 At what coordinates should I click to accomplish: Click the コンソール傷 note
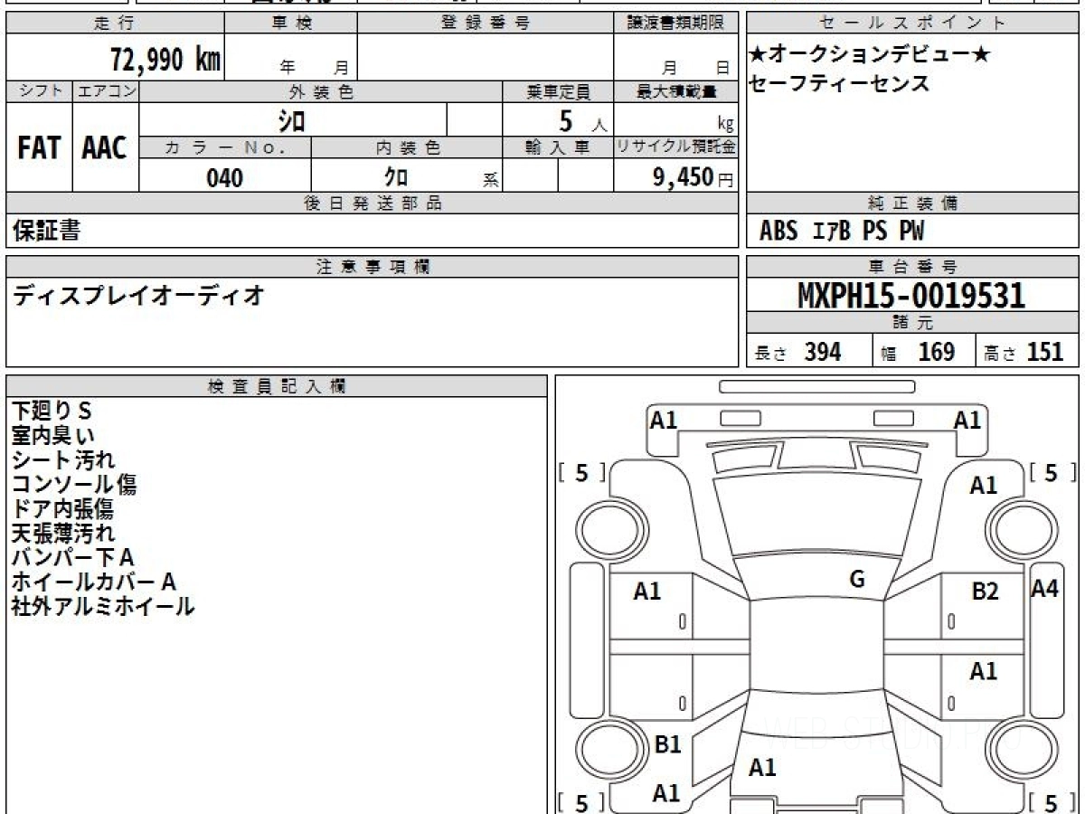coord(74,484)
